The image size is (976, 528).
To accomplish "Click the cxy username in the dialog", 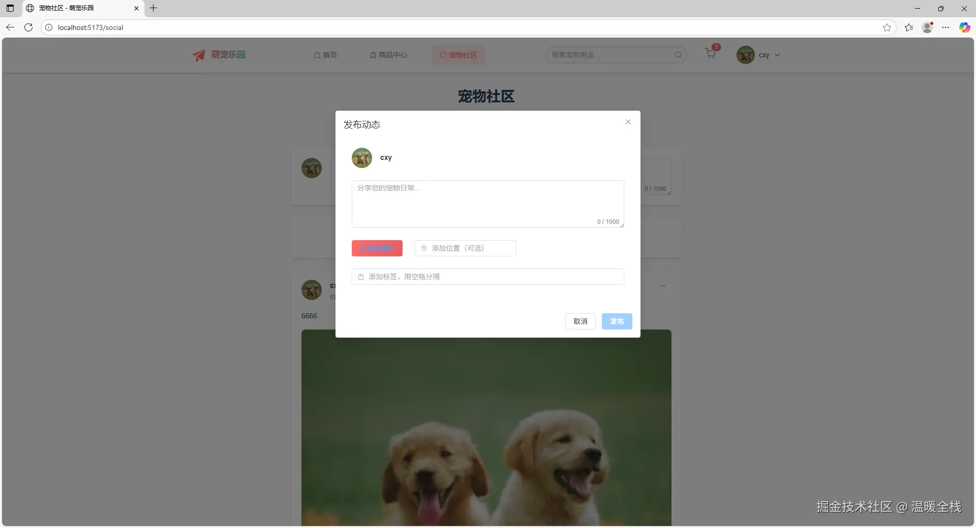I will (x=386, y=157).
